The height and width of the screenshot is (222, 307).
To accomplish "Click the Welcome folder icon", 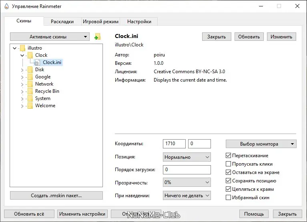I will pos(30,106).
